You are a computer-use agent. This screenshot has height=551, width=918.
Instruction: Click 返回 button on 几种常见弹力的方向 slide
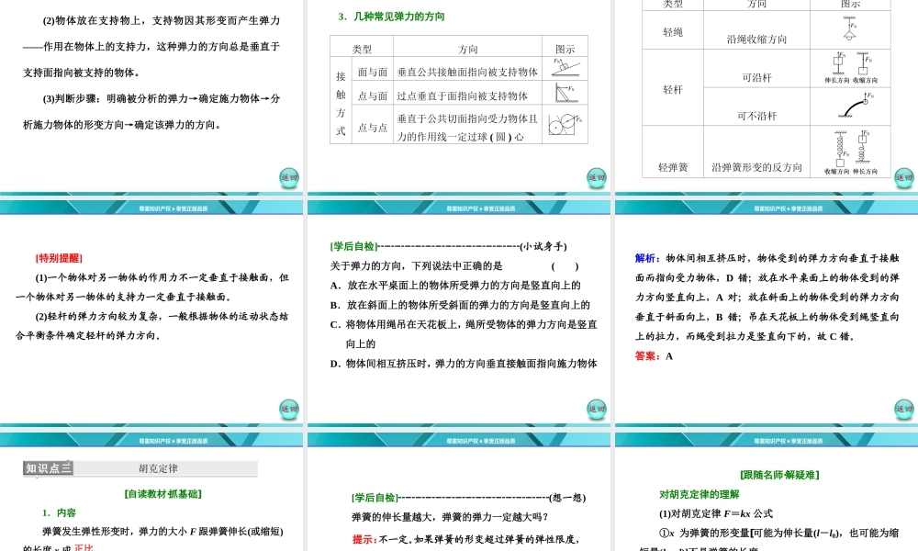point(597,178)
